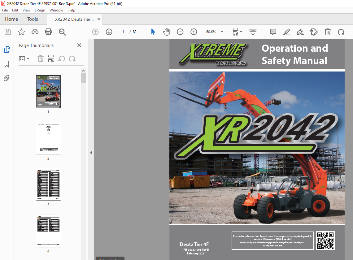Select page 1 thumbnail
This screenshot has width=353, height=260.
click(48, 91)
